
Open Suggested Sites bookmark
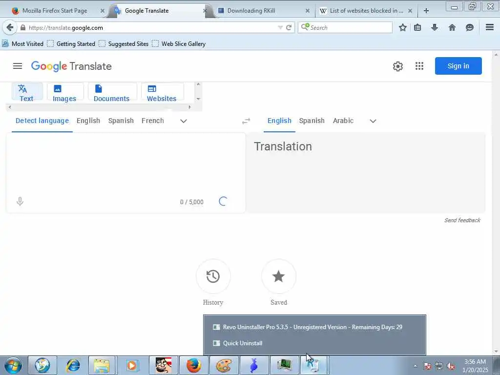(124, 43)
